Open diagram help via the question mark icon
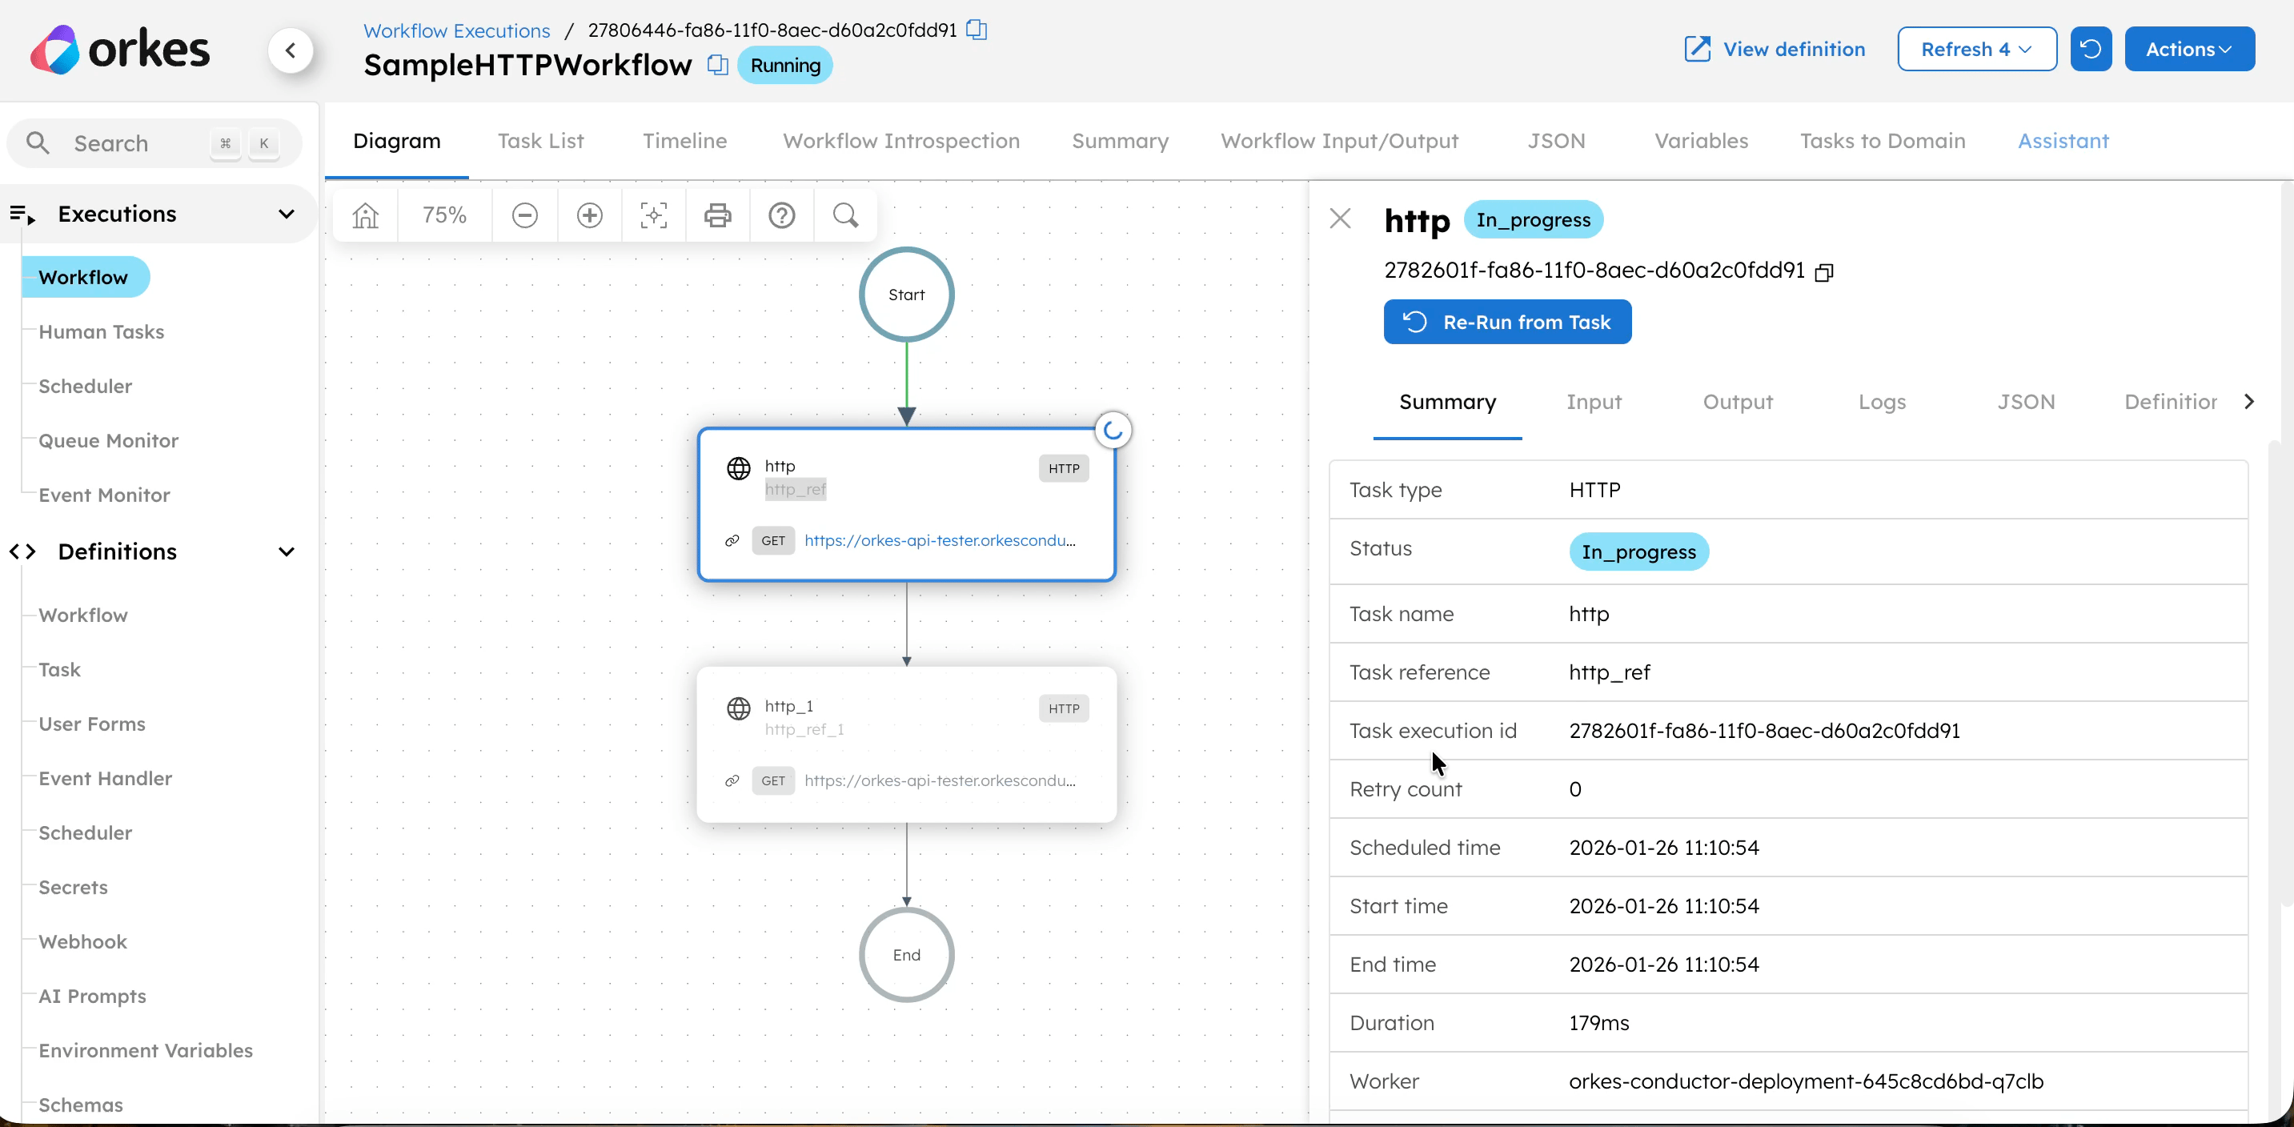This screenshot has height=1127, width=2294. (782, 215)
